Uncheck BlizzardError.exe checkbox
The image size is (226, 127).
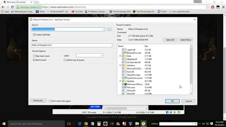(123, 53)
